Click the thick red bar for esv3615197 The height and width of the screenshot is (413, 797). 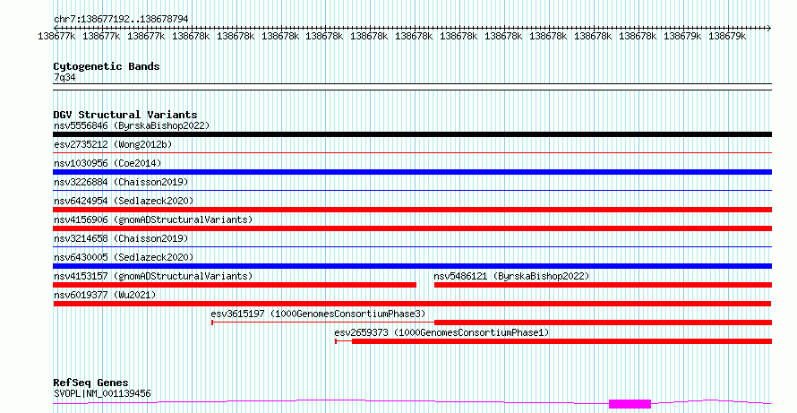tap(603, 323)
